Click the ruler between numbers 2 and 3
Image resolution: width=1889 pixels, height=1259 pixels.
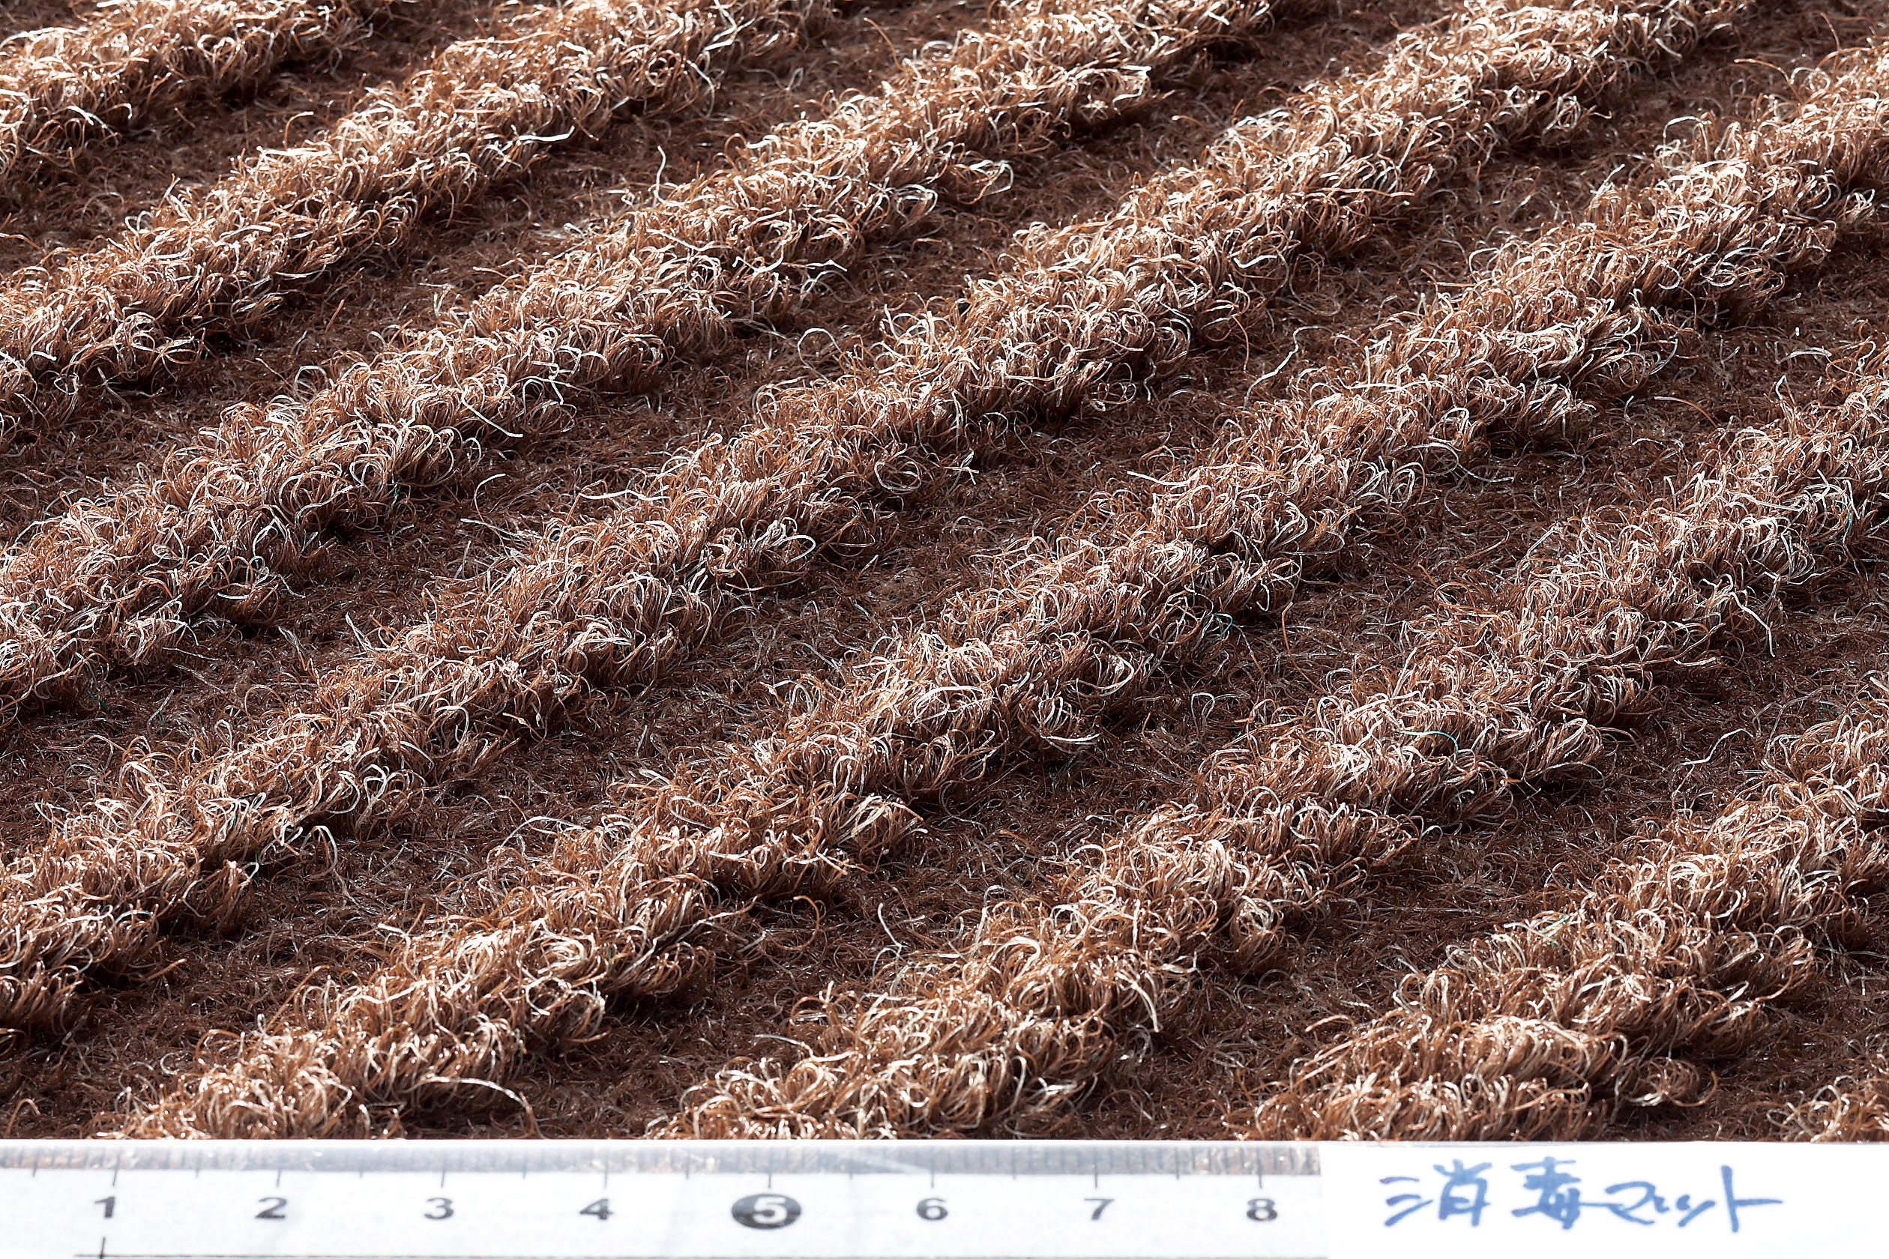click(354, 1208)
